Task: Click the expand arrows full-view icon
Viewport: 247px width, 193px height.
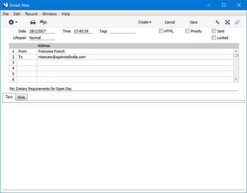Action: (228, 22)
